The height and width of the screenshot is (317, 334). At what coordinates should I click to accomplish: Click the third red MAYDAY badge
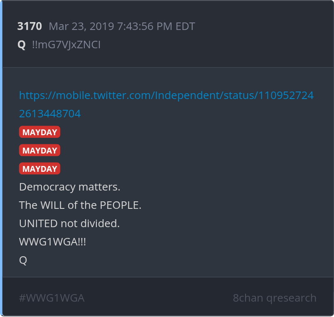[x=39, y=169]
